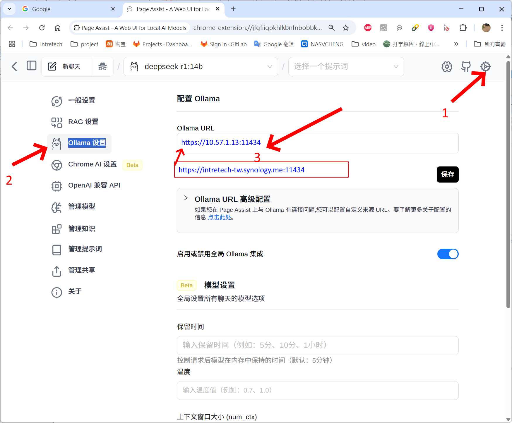Open the deepseek-r1:14b model dropdown
The image size is (512, 423).
click(201, 67)
